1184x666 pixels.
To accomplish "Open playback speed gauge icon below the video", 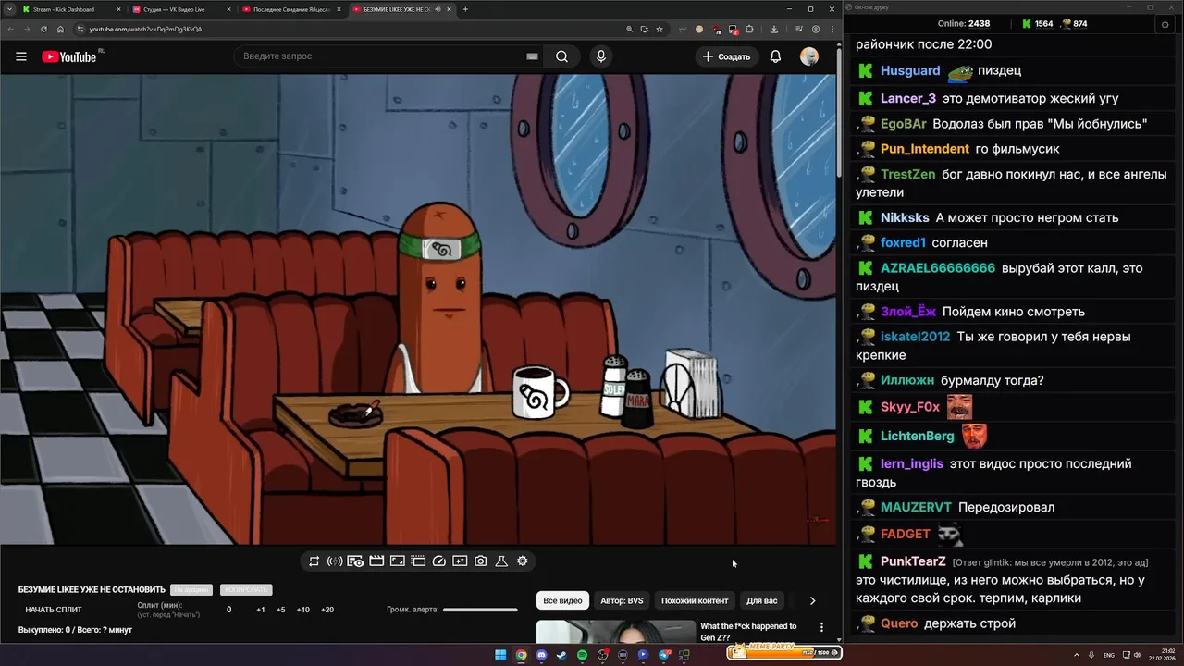I will pyautogui.click(x=439, y=561).
